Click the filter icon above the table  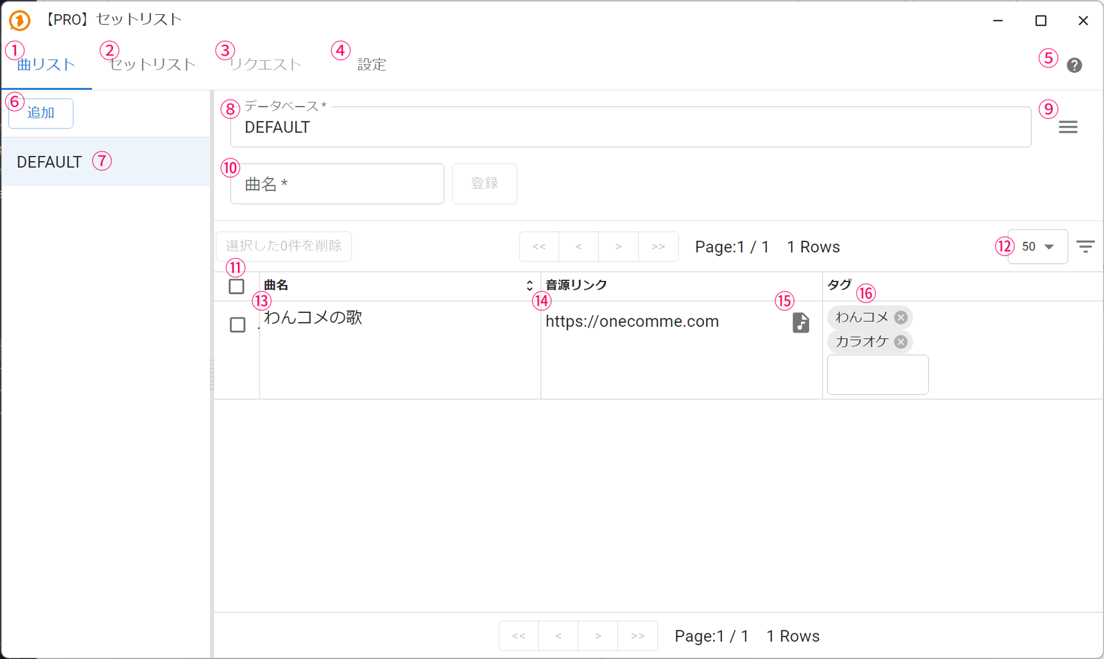pos(1085,247)
